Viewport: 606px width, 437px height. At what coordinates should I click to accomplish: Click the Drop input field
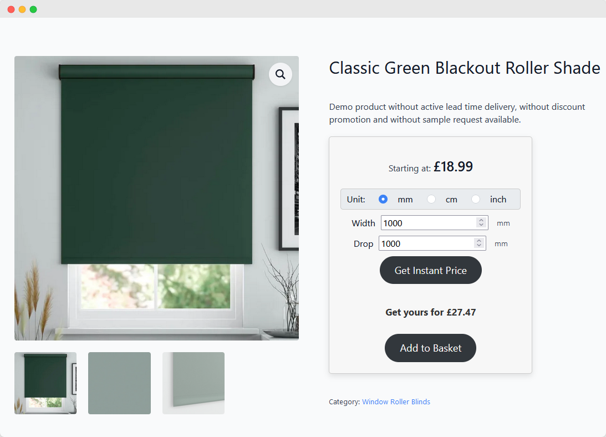point(425,243)
